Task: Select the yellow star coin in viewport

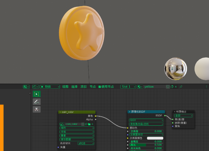Action: pos(82,33)
